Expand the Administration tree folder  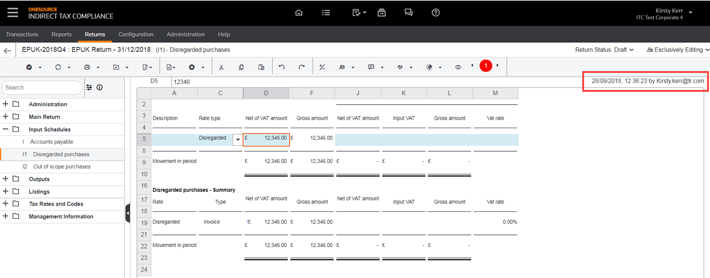6,104
